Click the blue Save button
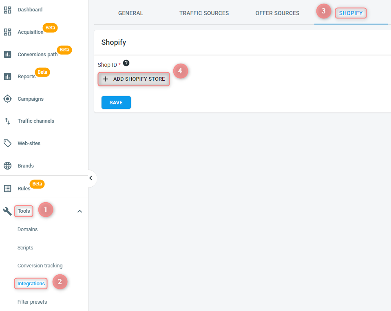Image resolution: width=391 pixels, height=311 pixels. [x=116, y=102]
